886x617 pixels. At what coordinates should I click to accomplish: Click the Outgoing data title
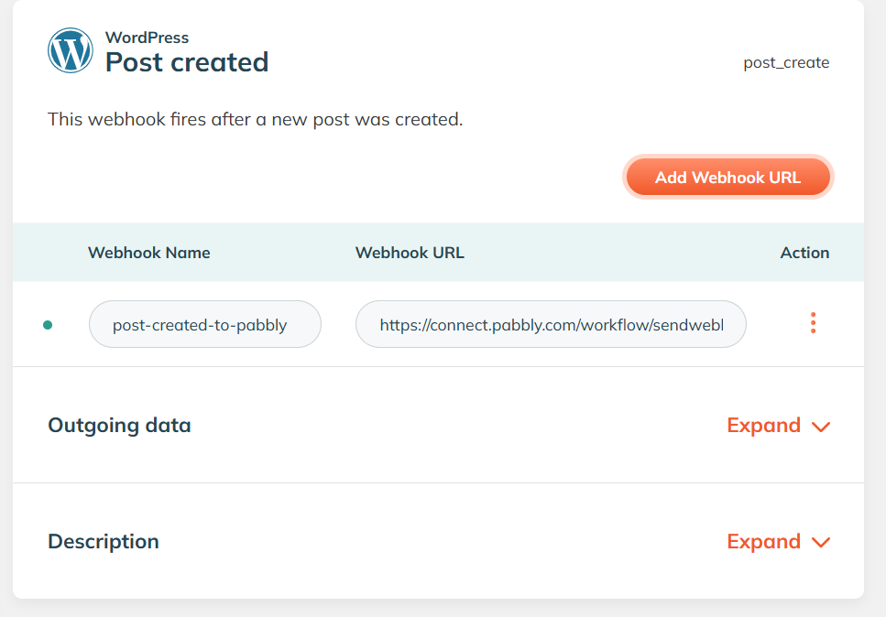119,425
